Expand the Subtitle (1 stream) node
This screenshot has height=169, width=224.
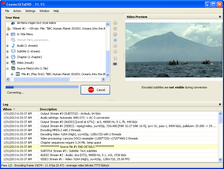pyautogui.click(x=8, y=51)
